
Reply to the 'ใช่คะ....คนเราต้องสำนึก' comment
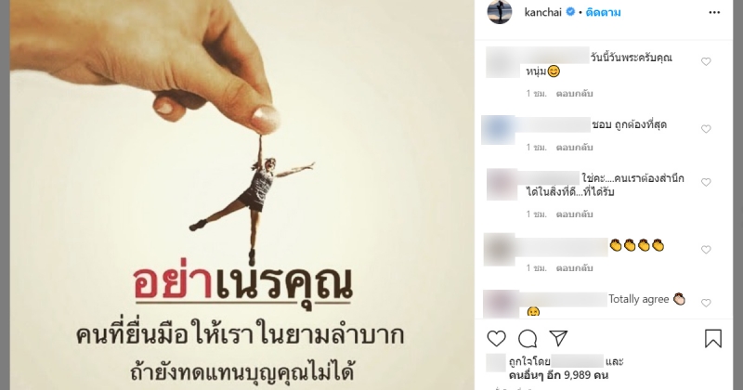coord(574,214)
